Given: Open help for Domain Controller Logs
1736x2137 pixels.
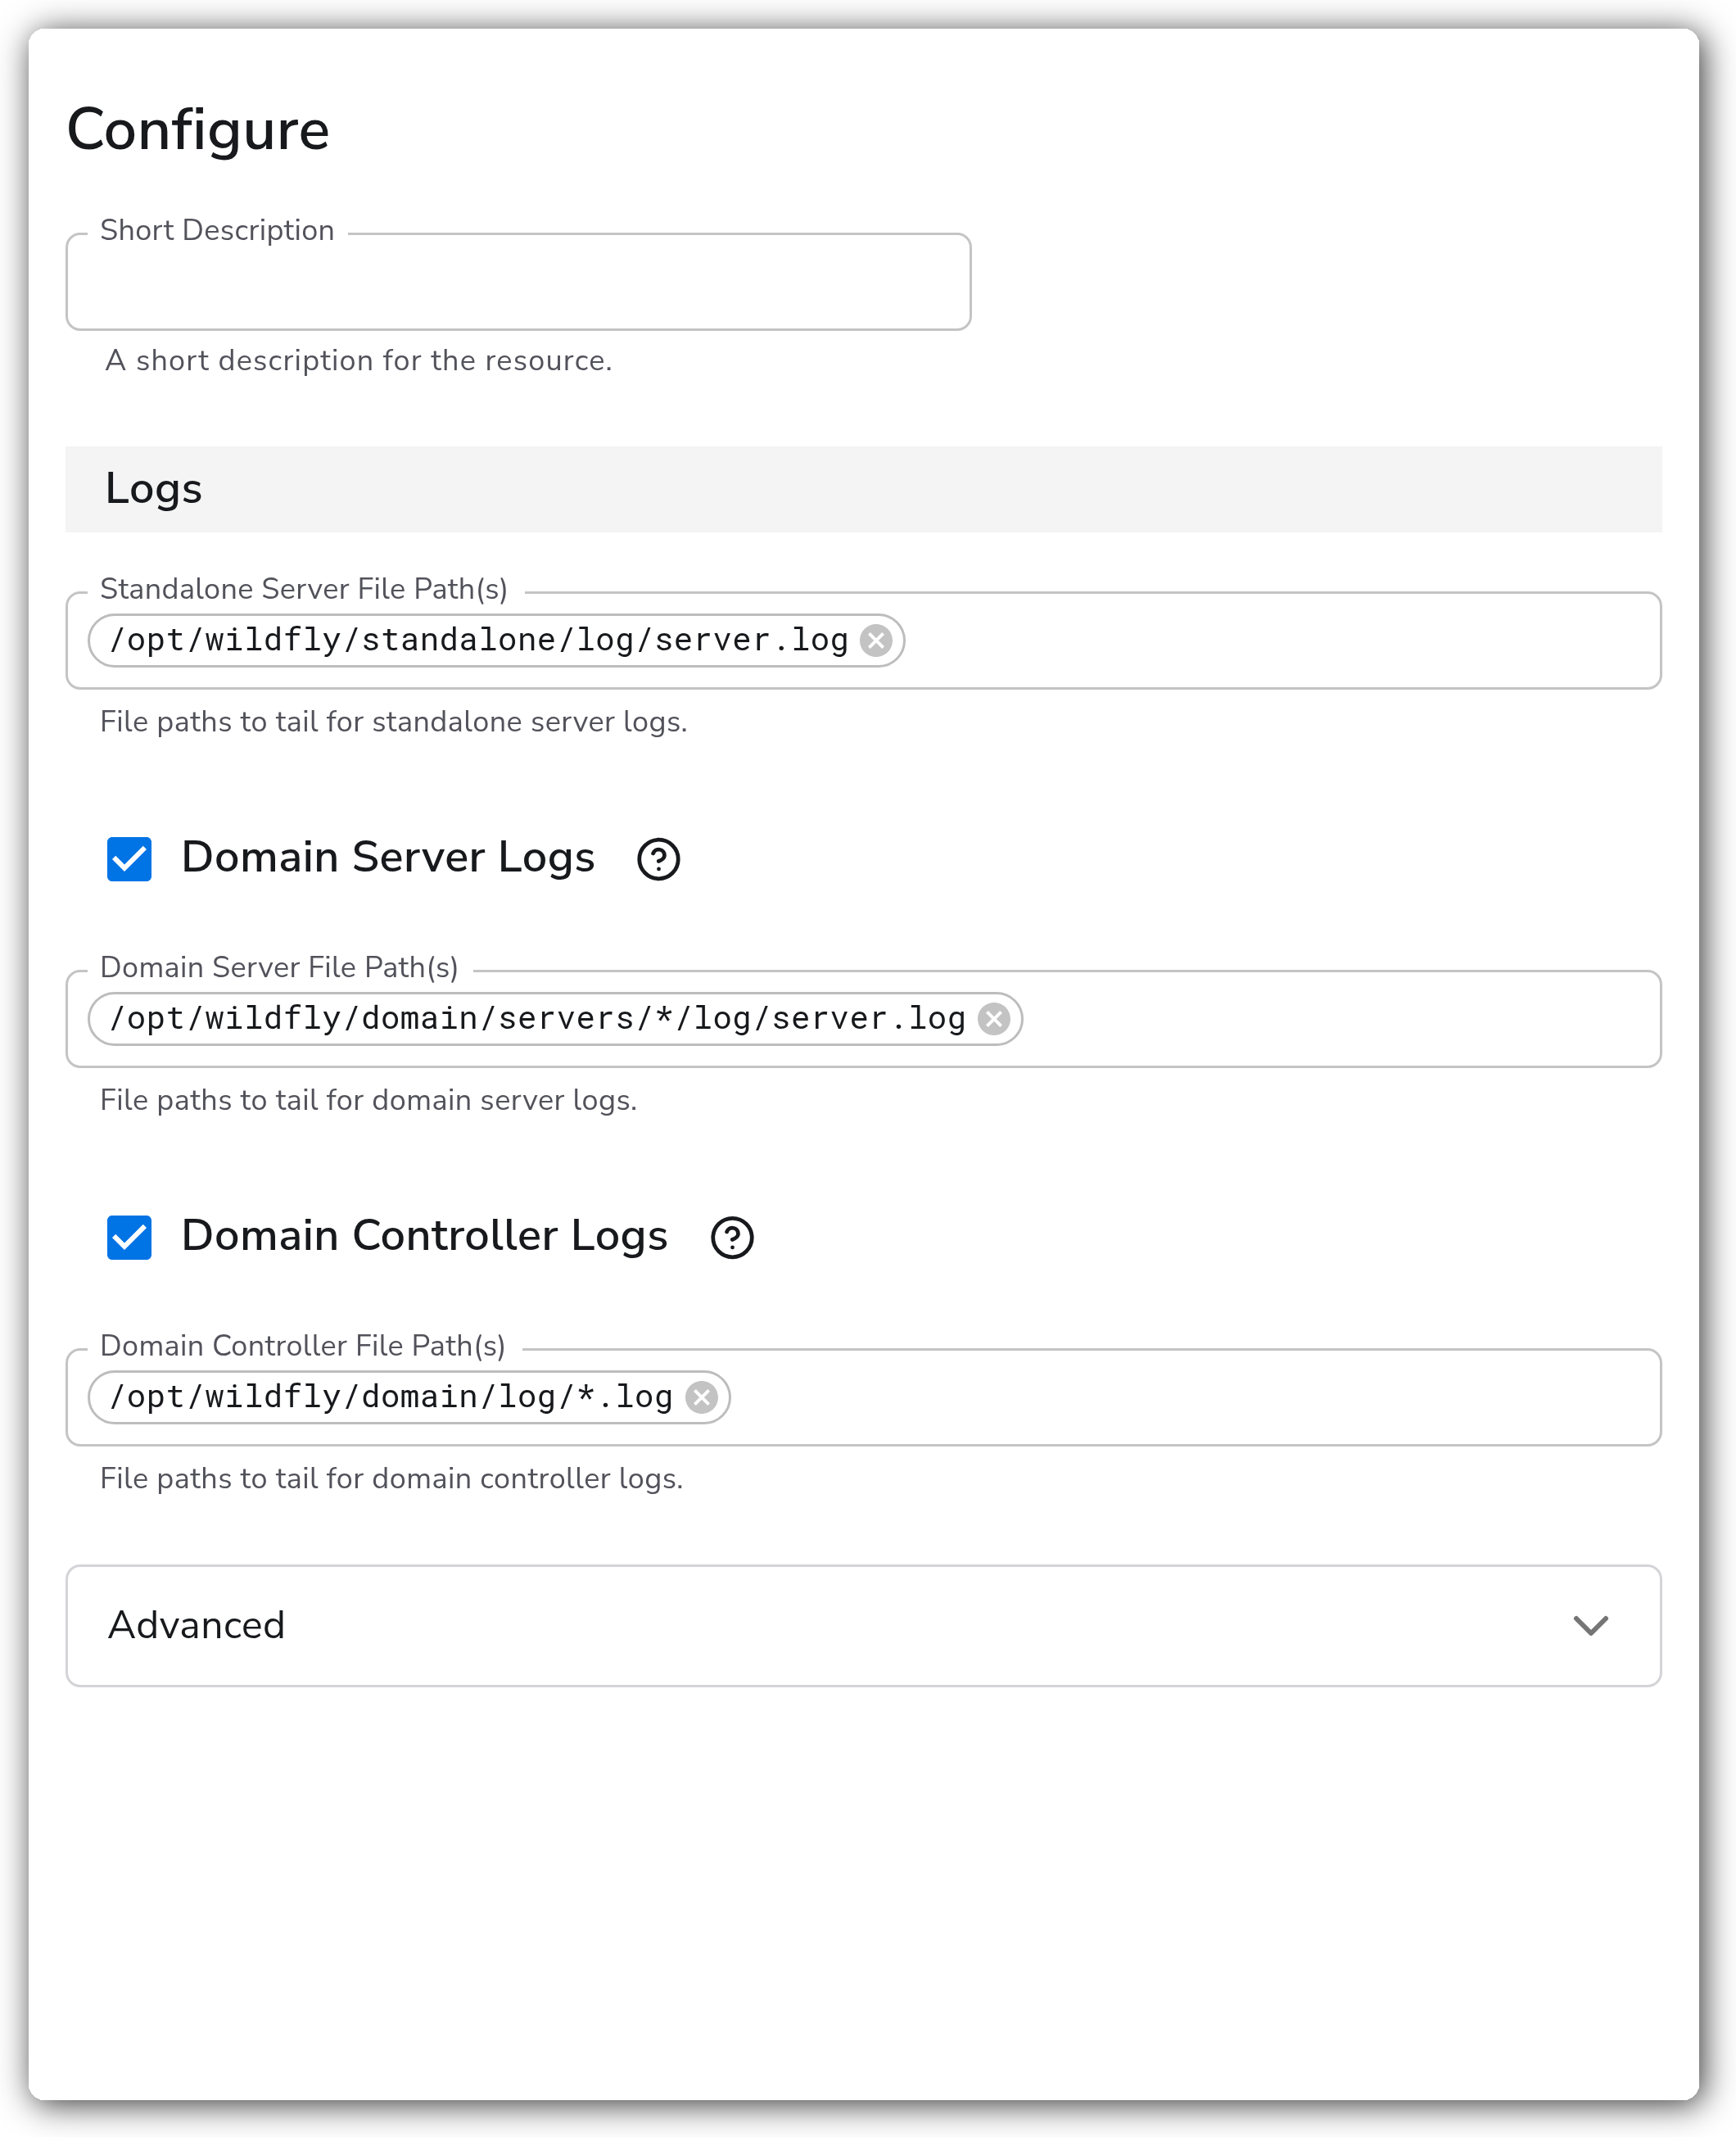Looking at the screenshot, I should (731, 1237).
